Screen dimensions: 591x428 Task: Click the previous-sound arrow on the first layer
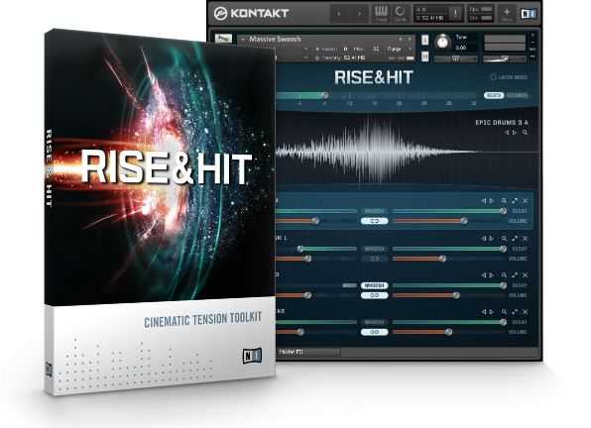[x=484, y=201]
